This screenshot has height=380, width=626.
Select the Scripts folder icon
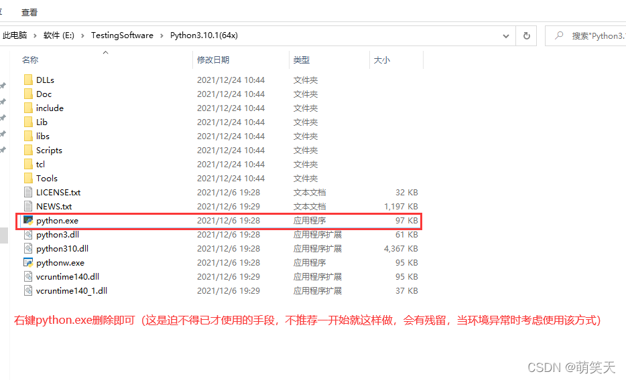[x=28, y=150]
